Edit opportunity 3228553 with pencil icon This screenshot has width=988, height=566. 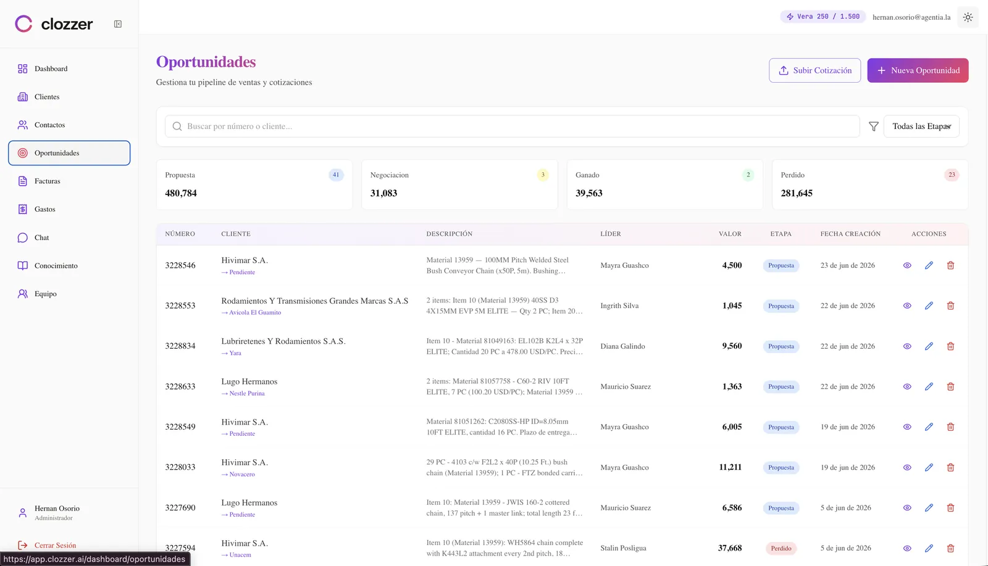click(x=929, y=306)
